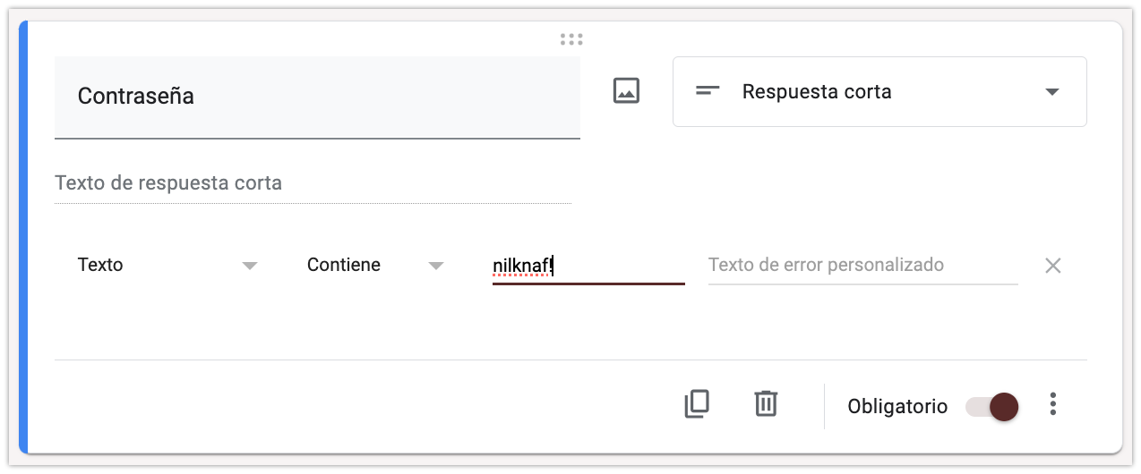Click the Obligatorio label text

[897, 407]
